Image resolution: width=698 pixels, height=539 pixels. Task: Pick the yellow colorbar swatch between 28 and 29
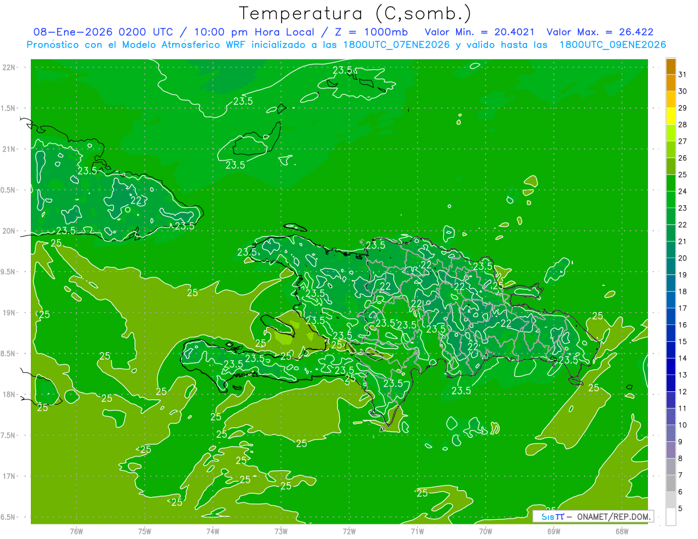click(671, 116)
